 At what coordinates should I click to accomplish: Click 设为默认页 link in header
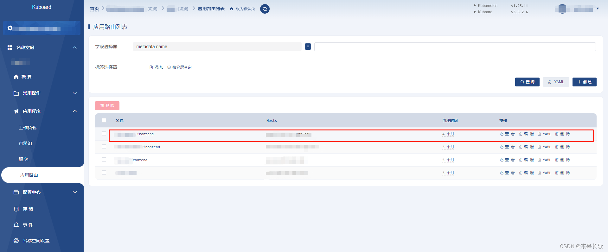tap(245, 9)
